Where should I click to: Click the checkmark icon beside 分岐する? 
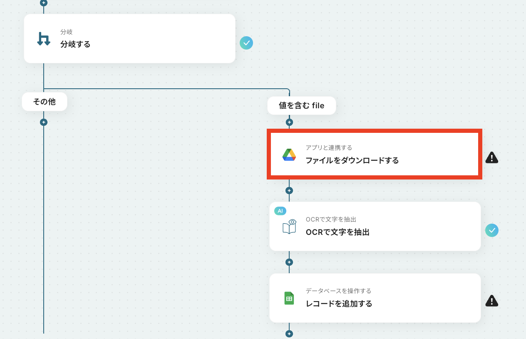click(x=246, y=43)
